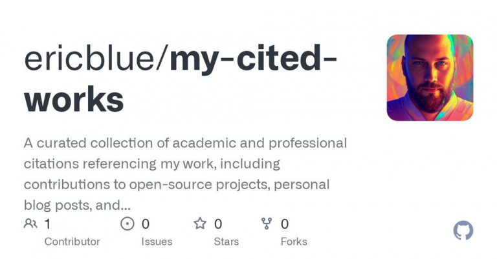
Task: Click the zero count above Forks
Action: click(285, 224)
